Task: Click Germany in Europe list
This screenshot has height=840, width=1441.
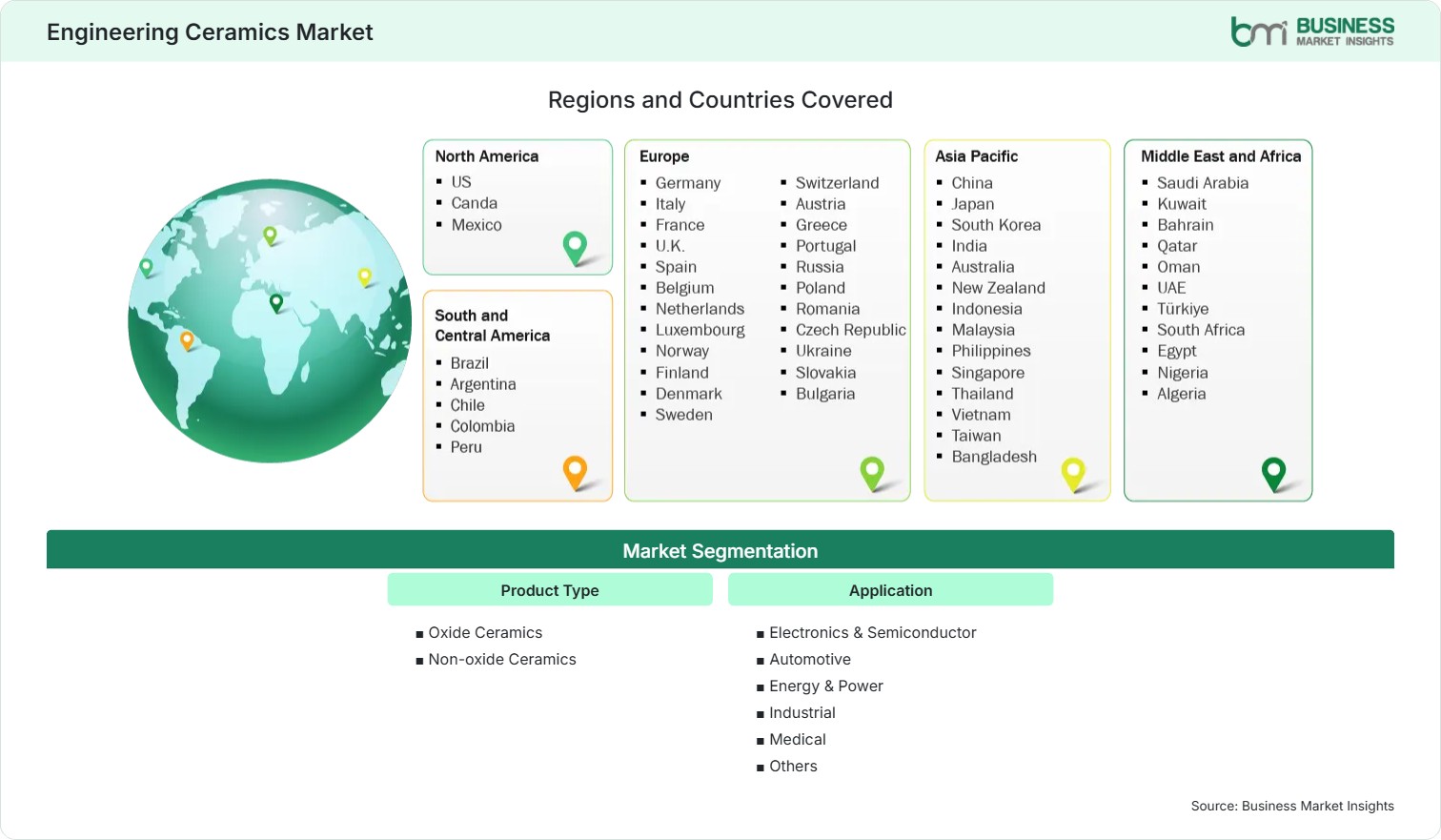Action: 688,183
